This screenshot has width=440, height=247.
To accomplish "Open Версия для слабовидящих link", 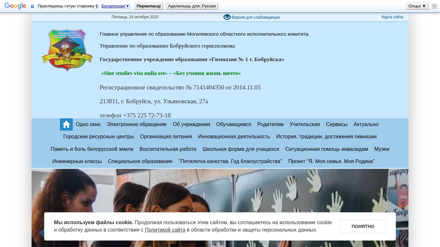I will coord(256,17).
